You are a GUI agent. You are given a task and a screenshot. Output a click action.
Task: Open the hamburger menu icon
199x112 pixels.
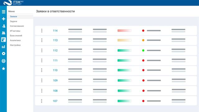[3, 12]
